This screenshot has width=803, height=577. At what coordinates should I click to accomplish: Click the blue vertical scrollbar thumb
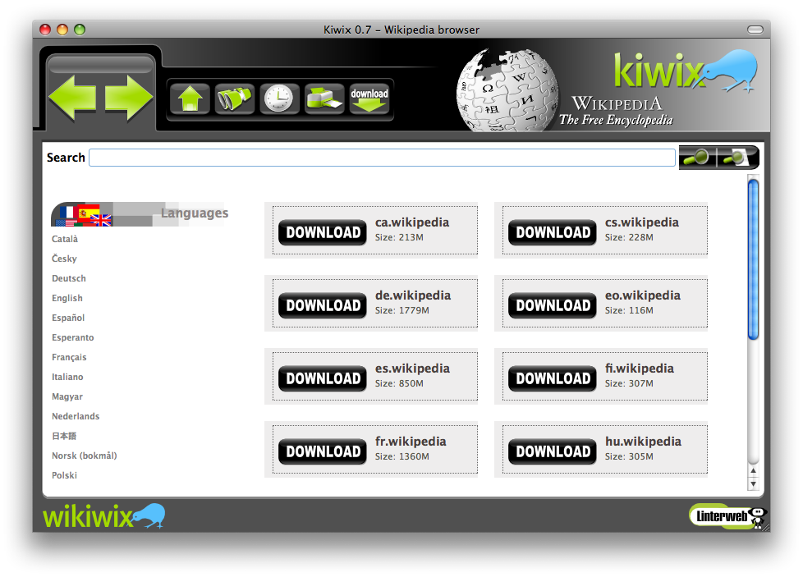coord(753,259)
